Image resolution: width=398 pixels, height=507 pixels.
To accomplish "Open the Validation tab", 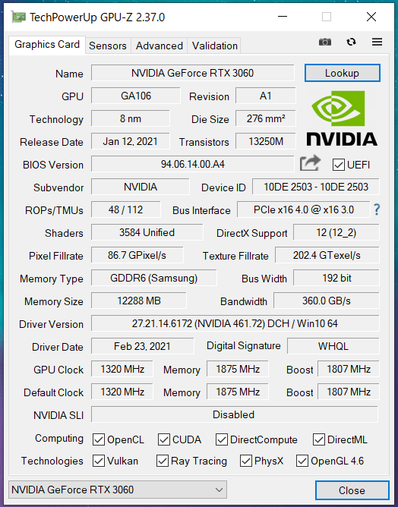I will pyautogui.click(x=214, y=46).
